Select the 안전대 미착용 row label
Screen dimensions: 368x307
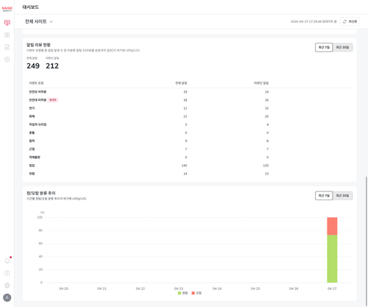click(38, 100)
